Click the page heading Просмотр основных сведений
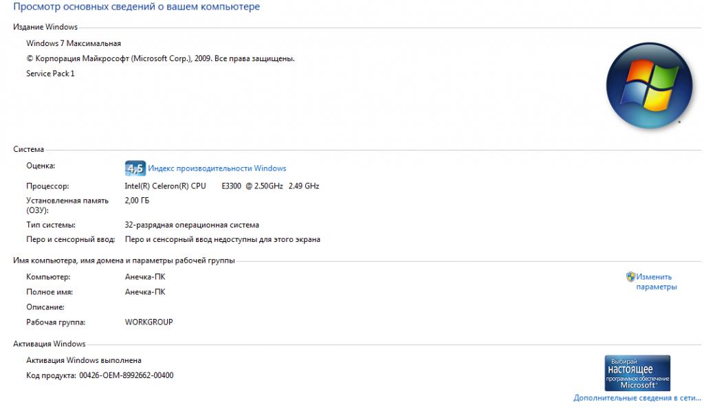The image size is (704, 409). (x=137, y=7)
